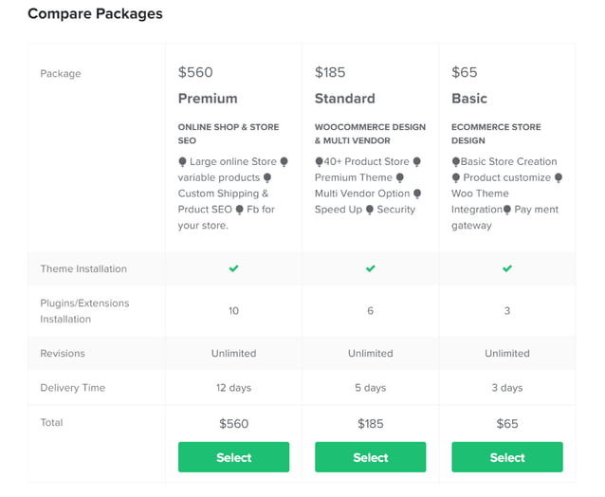Click the 'Plugins/Extensions Installation' row label
This screenshot has height=497, width=605.
coord(84,311)
